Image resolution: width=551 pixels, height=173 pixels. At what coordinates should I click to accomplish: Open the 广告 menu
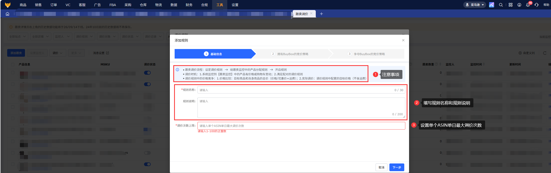coord(98,5)
